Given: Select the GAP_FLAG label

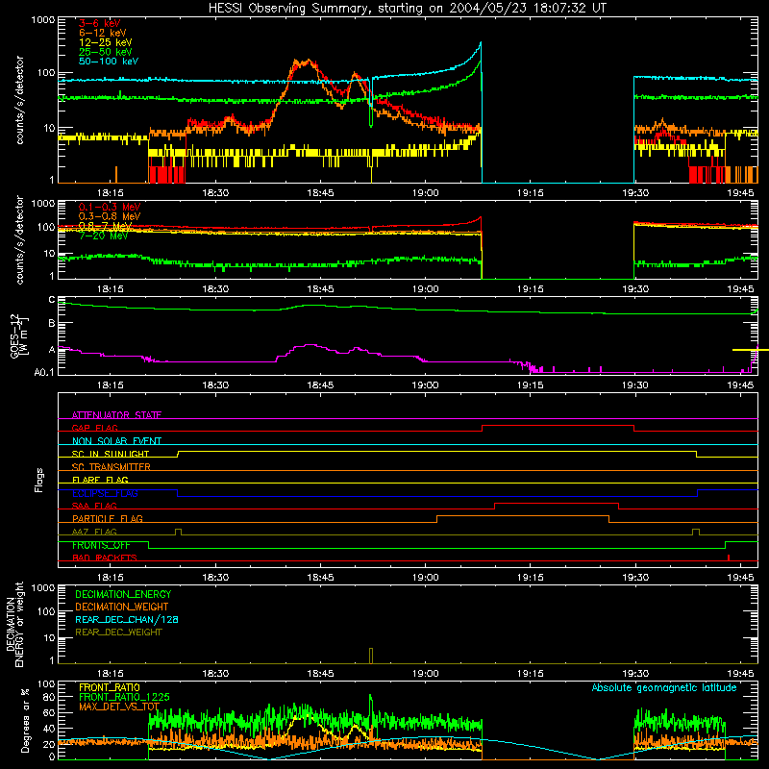Looking at the screenshot, I should click(94, 428).
